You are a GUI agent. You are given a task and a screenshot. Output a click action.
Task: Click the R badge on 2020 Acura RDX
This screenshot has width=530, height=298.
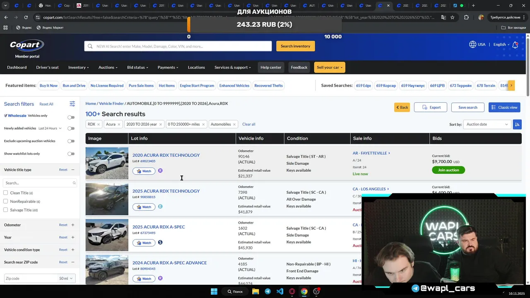(160, 171)
